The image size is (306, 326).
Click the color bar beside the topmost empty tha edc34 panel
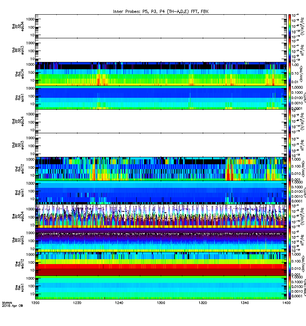tap(290, 26)
